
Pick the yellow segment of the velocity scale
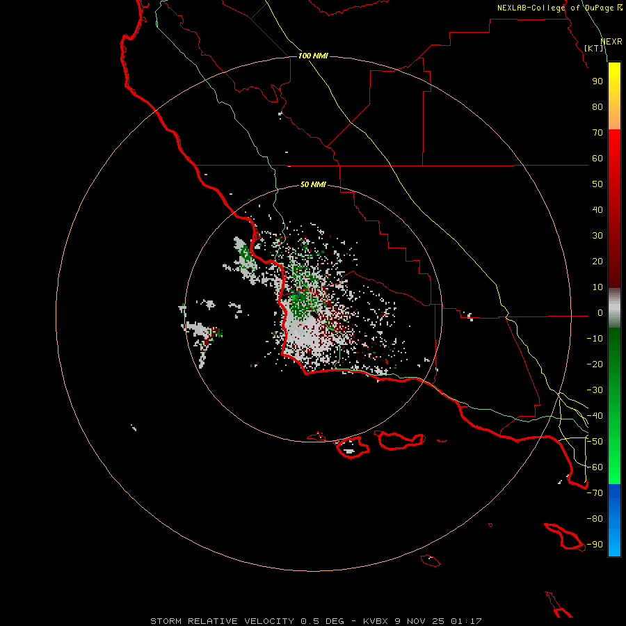click(614, 96)
